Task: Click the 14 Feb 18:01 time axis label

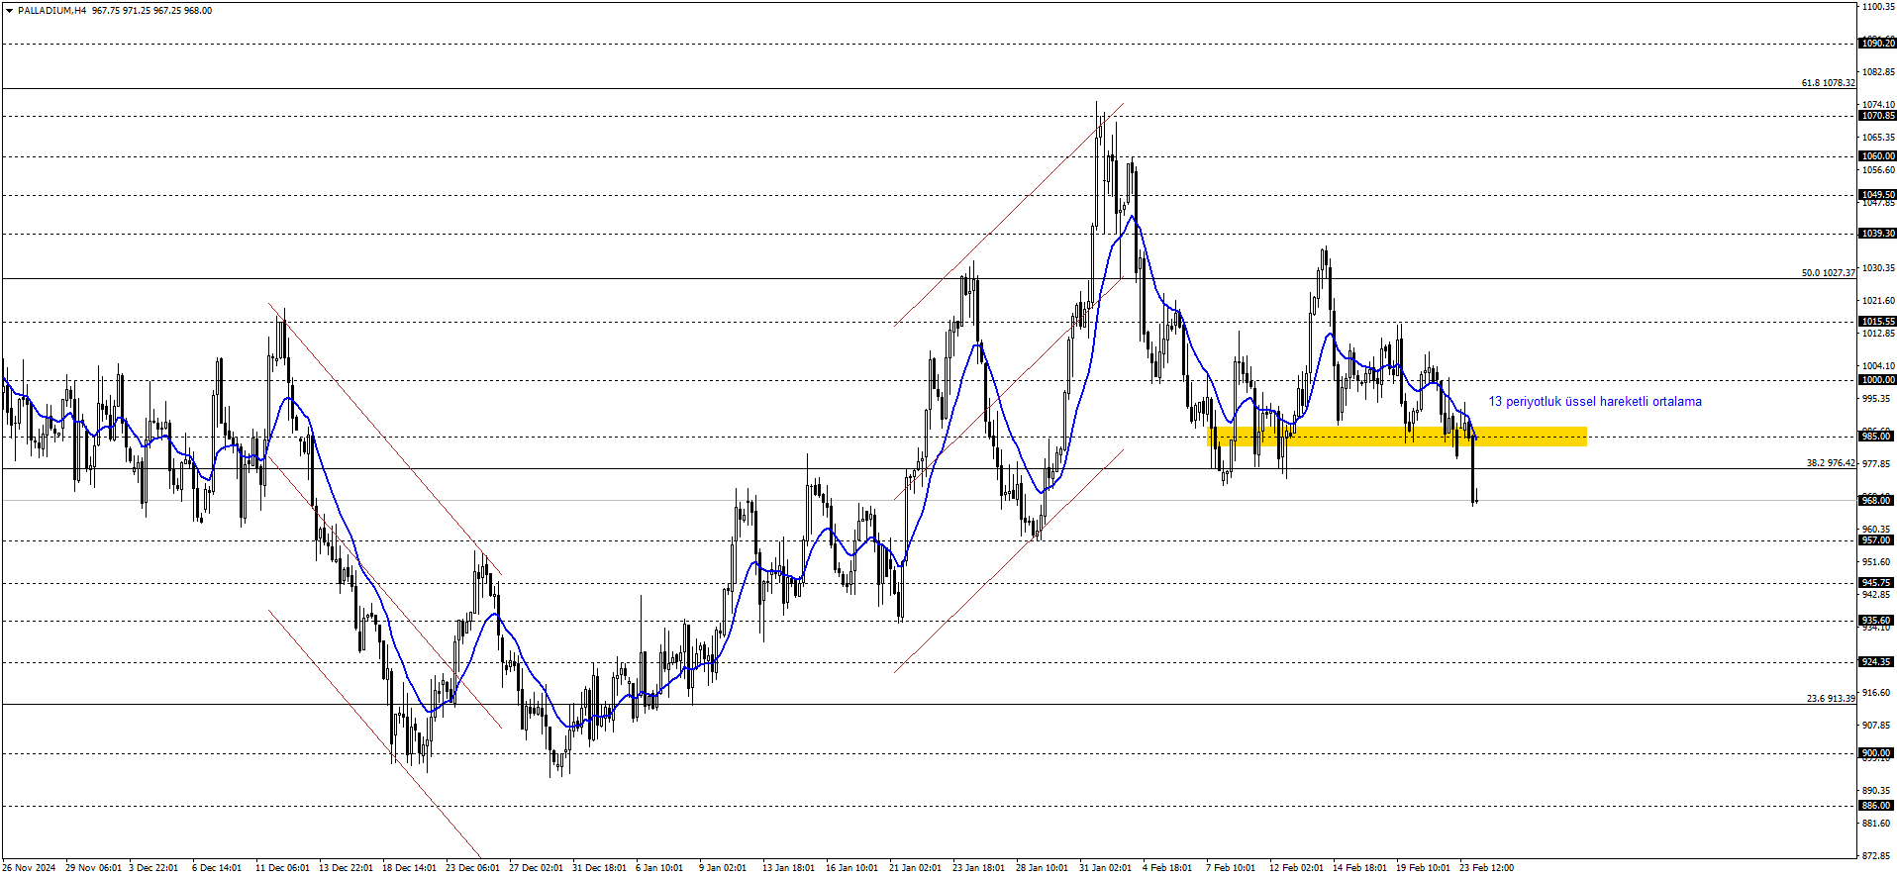Action: coord(1359,868)
